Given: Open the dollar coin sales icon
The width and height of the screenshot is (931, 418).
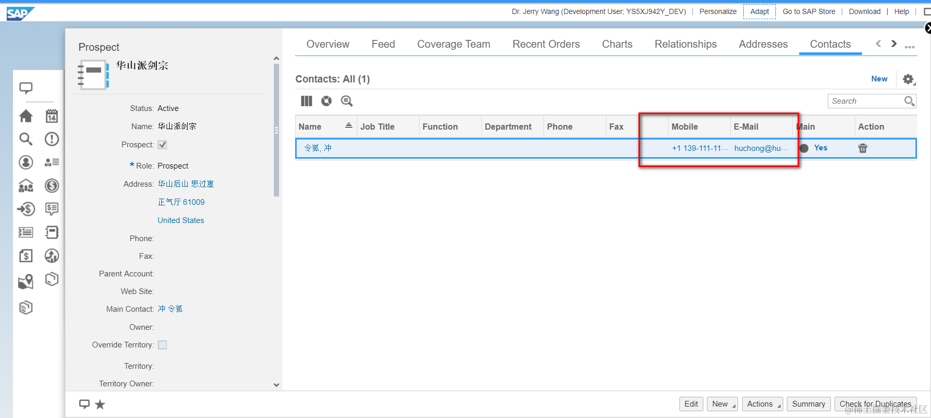Looking at the screenshot, I should [52, 186].
